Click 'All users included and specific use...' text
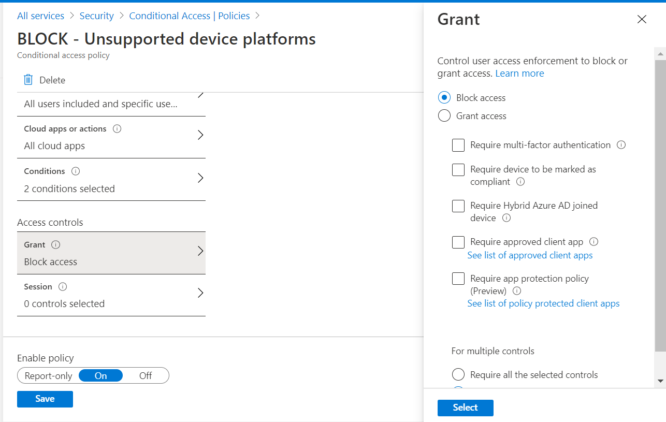666x422 pixels. 101,104
